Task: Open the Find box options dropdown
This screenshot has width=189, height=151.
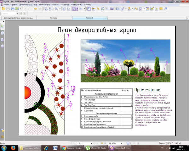Action: [x=17, y=13]
